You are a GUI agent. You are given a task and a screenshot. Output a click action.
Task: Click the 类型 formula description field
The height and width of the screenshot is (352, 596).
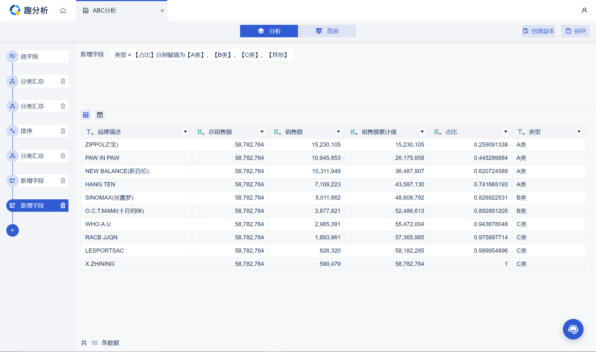(202, 55)
